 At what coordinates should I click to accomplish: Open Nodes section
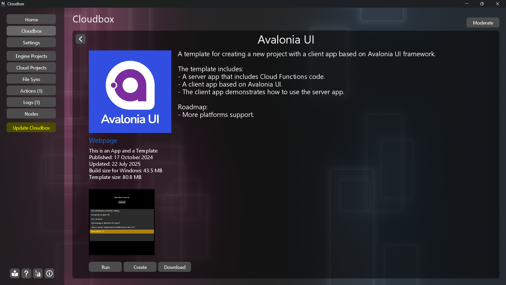point(31,114)
